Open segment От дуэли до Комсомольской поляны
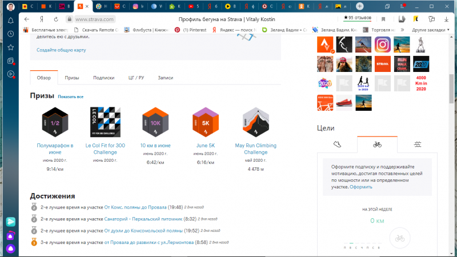457x257 pixels. click(x=143, y=231)
